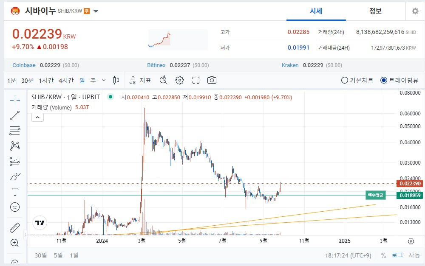Select the trend line drawing tool
This screenshot has width=425, height=266.
coord(15,115)
